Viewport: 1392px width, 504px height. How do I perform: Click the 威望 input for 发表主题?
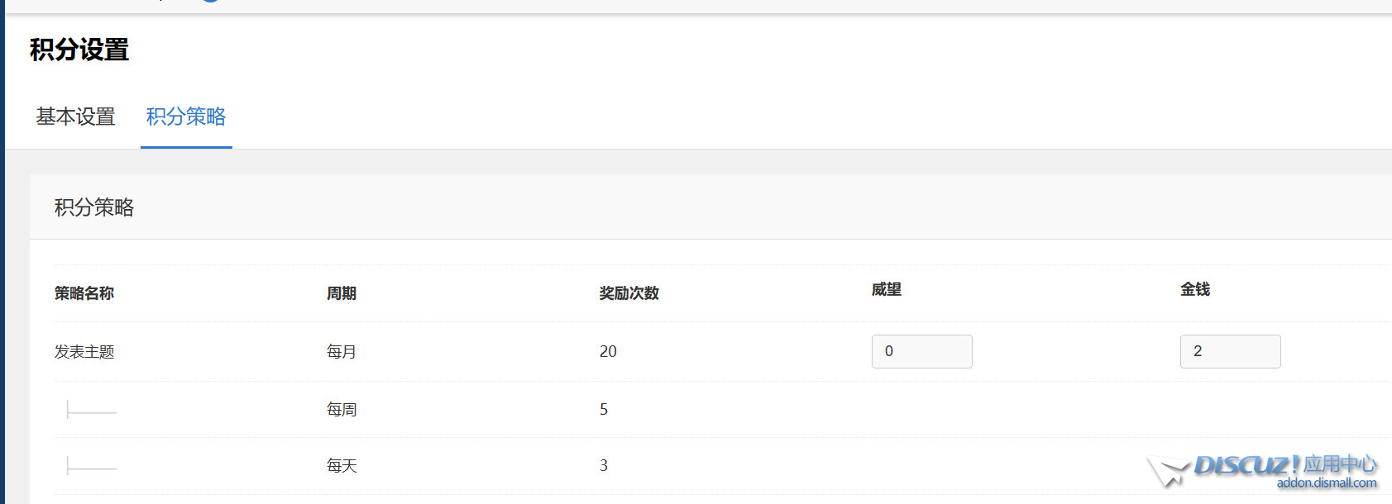[x=921, y=351]
